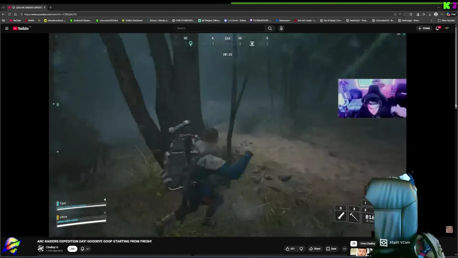Focus the YouTube search box
This screenshot has height=258, width=458.
(x=220, y=28)
